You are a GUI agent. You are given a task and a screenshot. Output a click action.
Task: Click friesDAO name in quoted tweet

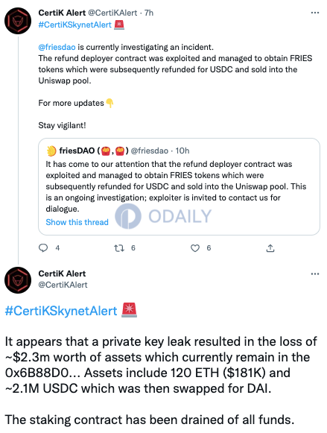click(x=77, y=151)
